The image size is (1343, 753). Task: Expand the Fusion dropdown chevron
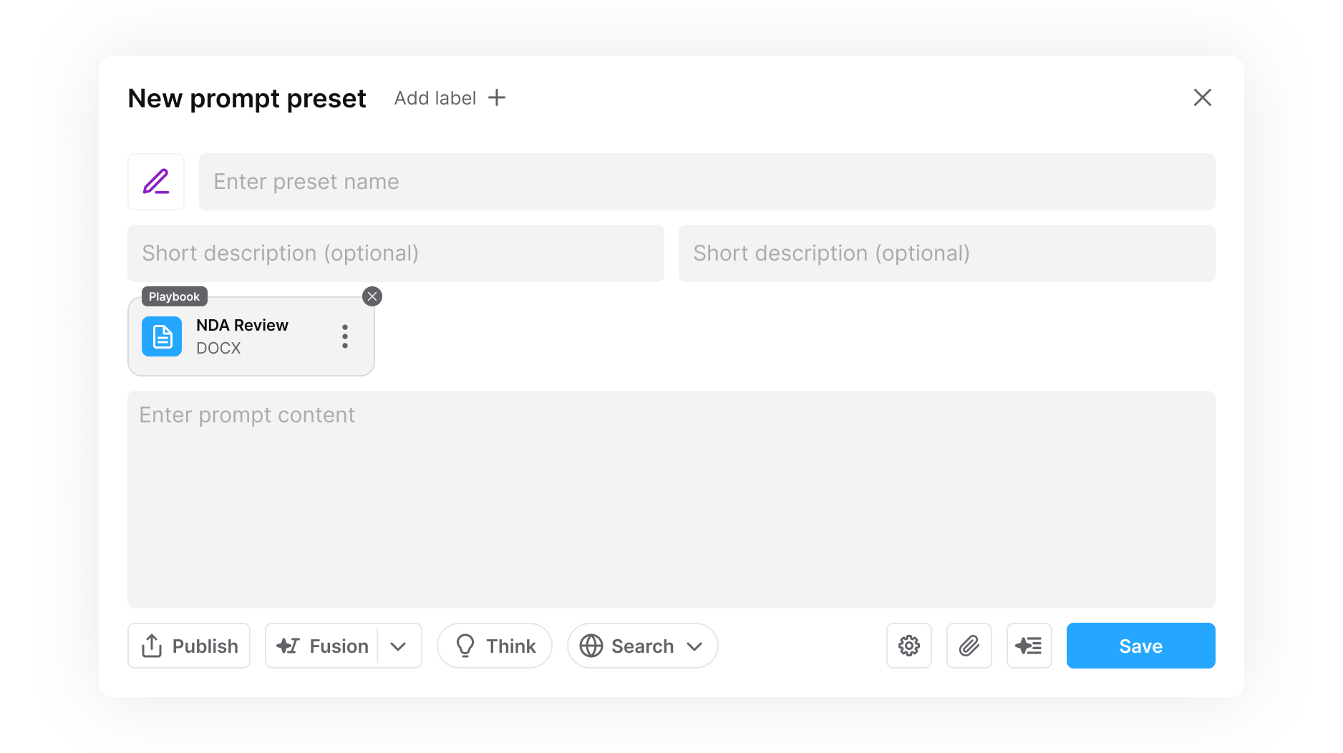pos(399,646)
